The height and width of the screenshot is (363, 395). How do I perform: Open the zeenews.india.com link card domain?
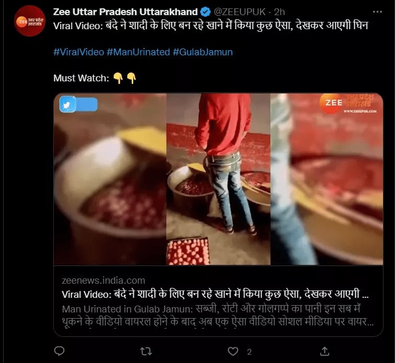[x=103, y=280]
